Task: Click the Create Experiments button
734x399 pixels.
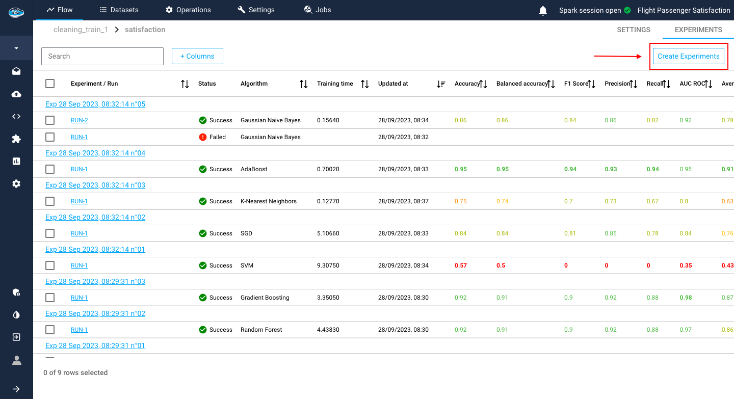Action: [x=688, y=56]
